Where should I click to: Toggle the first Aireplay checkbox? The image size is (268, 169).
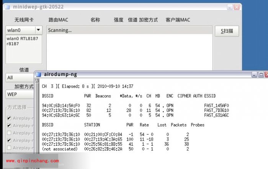tap(9, 118)
